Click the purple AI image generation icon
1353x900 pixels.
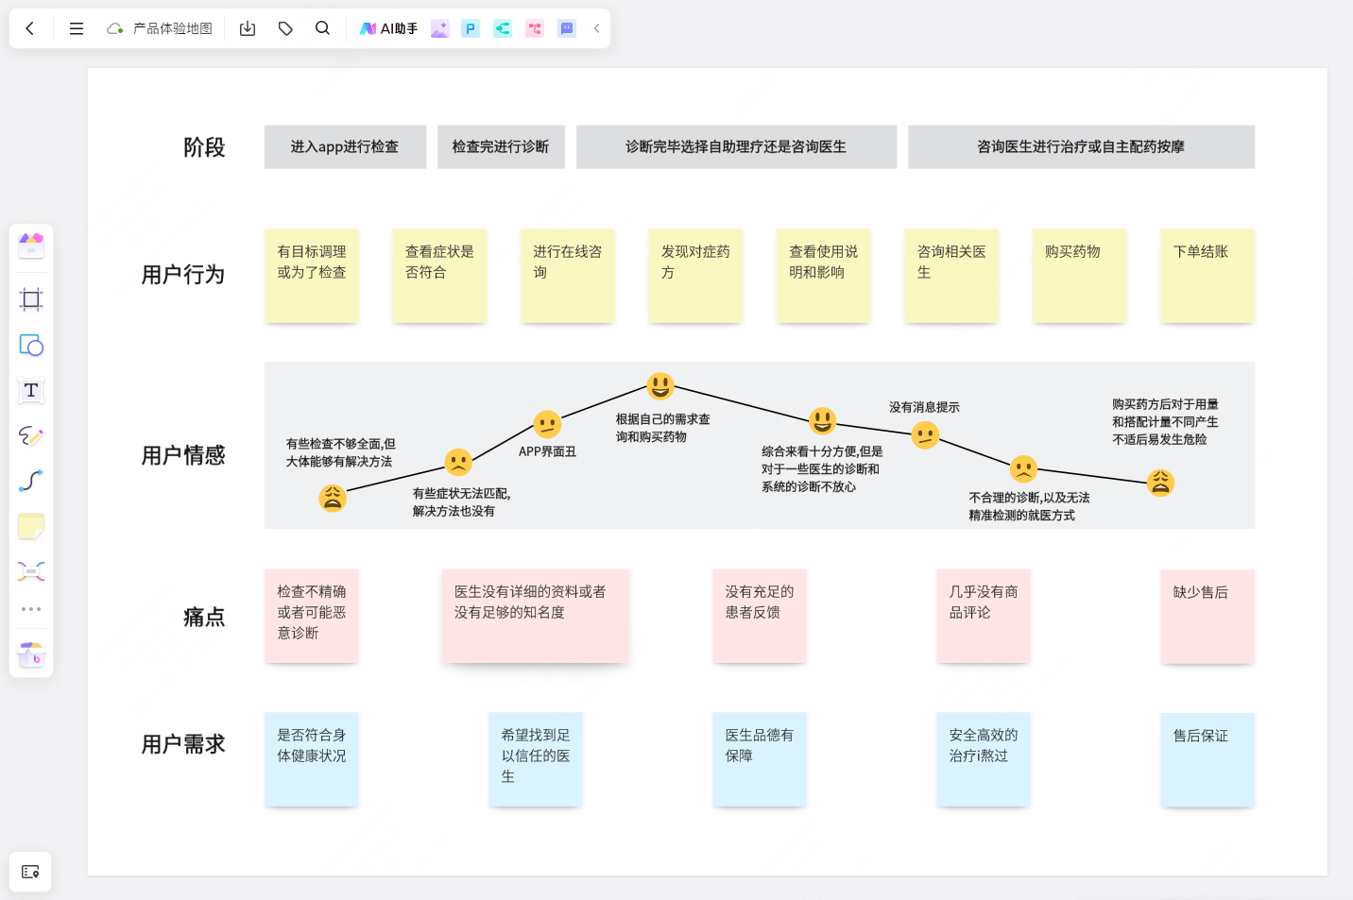[439, 28]
